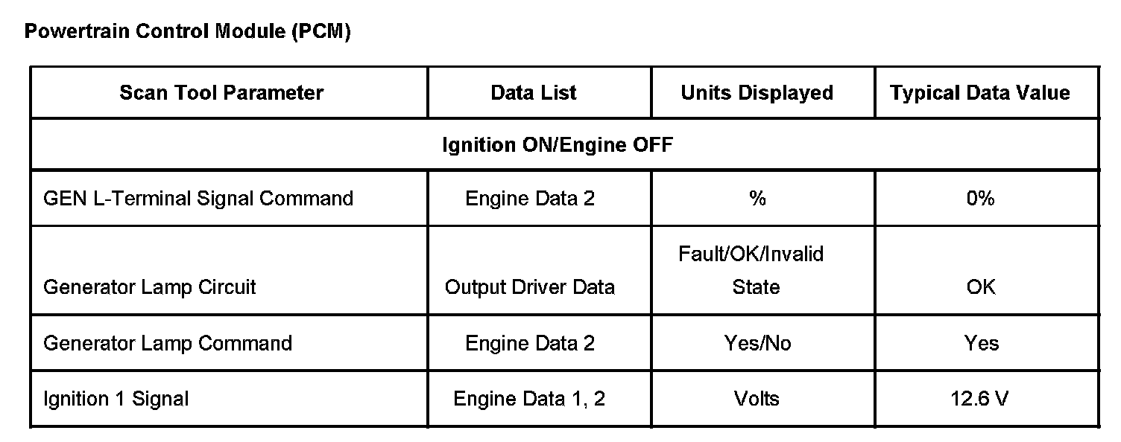Click the Ignition 1 Signal parameter
The width and height of the screenshot is (1121, 442).
pyautogui.click(x=116, y=399)
